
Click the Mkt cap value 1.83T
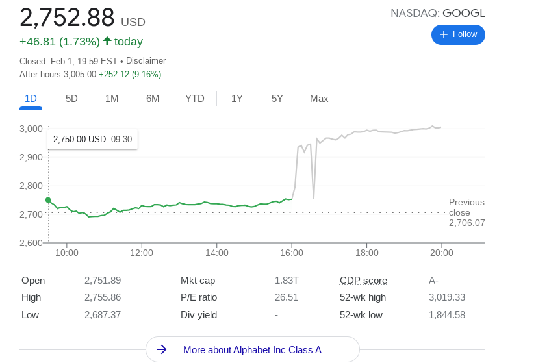coord(287,281)
